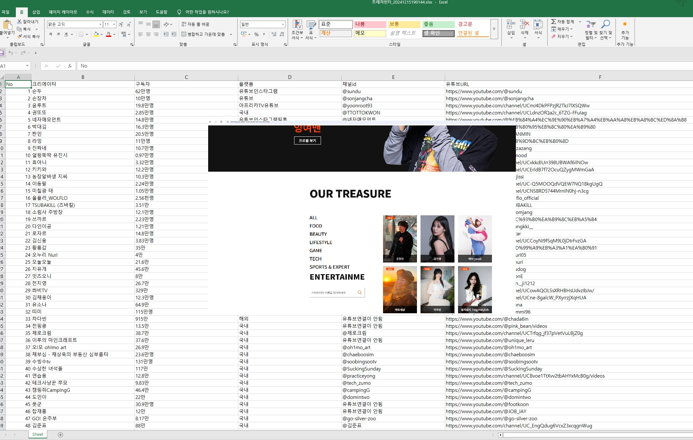The width and height of the screenshot is (693, 440).
Task: Open the borders tool icon
Action: pos(81,34)
